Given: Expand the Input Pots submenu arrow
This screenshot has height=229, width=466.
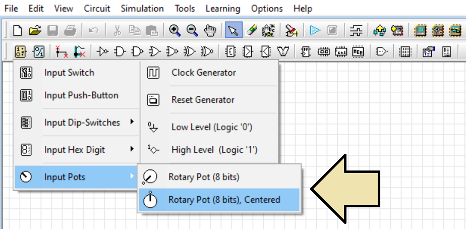Looking at the screenshot, I should (132, 177).
